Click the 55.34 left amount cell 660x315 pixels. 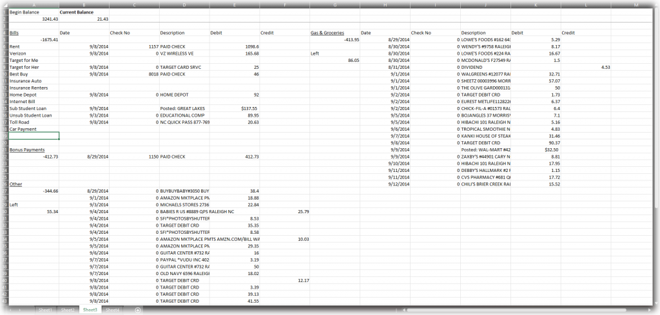point(34,211)
